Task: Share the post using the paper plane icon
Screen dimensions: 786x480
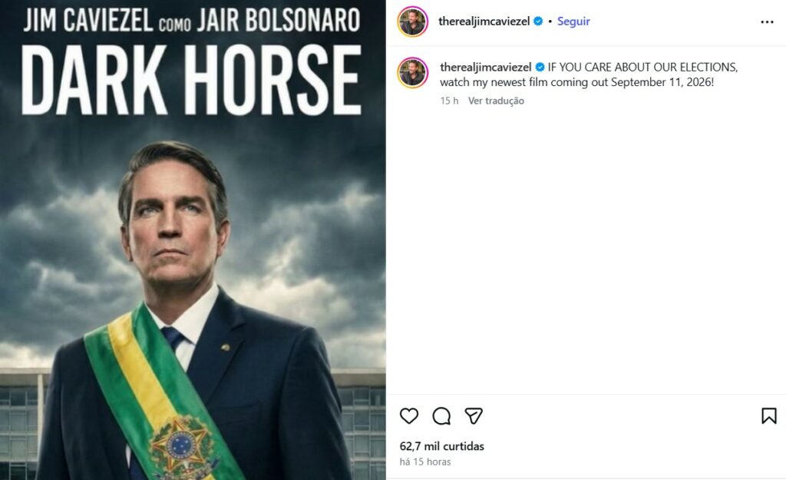Action: 474,416
